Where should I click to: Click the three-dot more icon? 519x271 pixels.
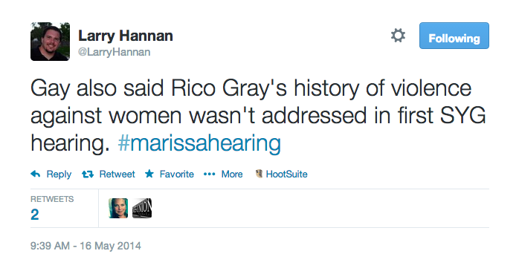(x=209, y=174)
